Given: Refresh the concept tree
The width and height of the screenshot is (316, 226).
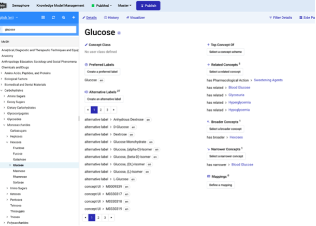Looking at the screenshot, I should coord(53,18).
